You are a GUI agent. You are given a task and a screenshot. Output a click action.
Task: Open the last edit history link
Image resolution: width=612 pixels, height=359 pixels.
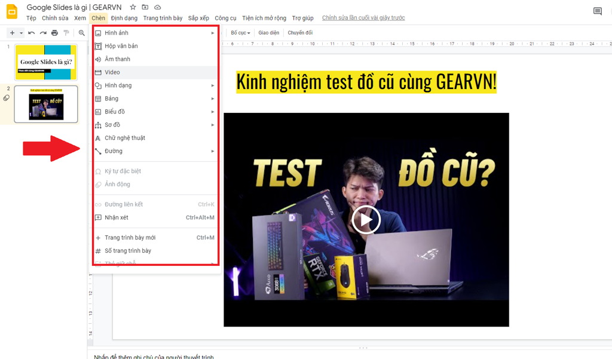(363, 18)
